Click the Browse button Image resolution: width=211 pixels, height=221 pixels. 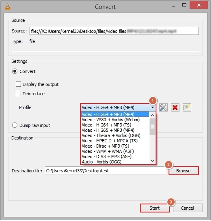[184, 171]
